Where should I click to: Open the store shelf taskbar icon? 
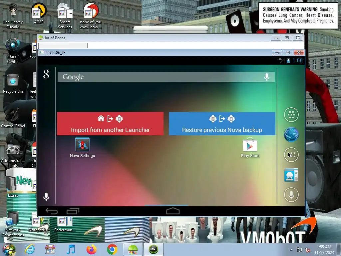50,249
